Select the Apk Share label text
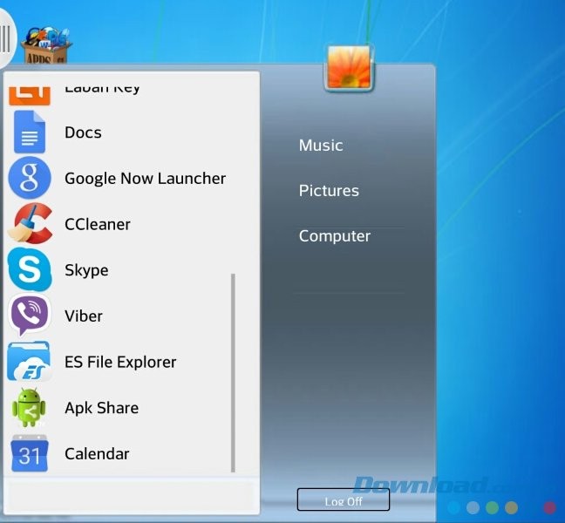 click(x=102, y=408)
